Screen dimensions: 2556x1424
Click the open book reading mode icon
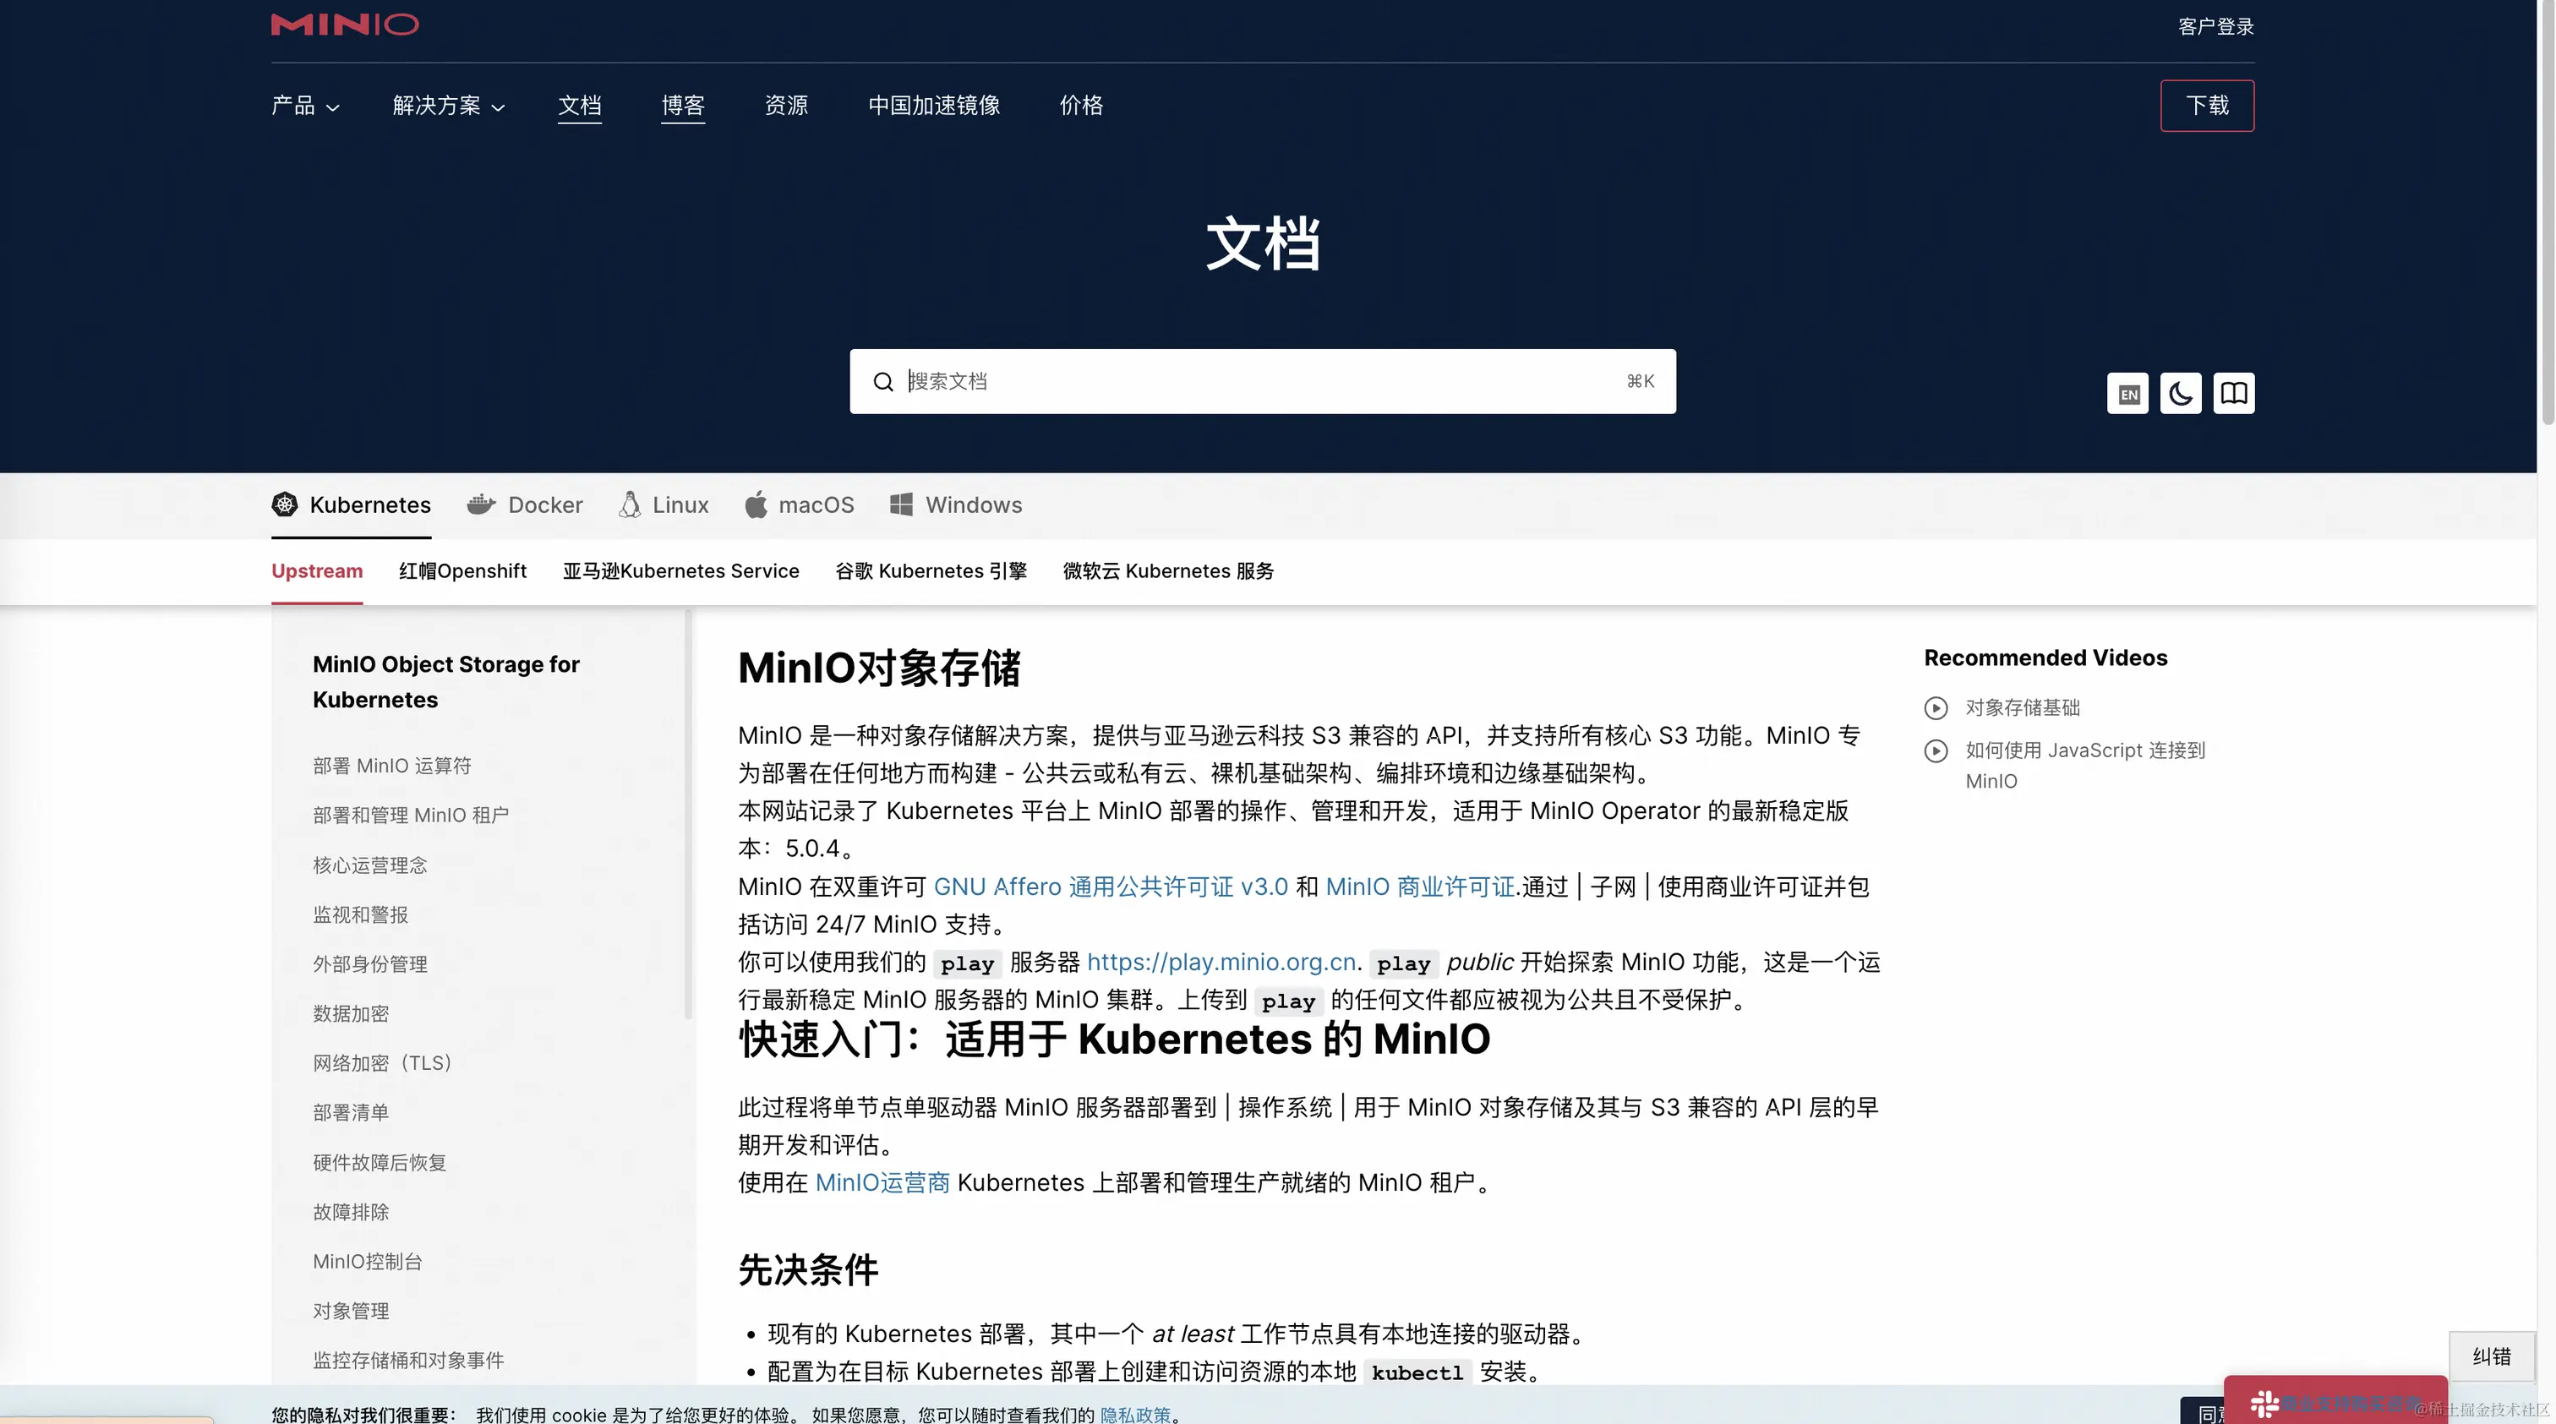pyautogui.click(x=2233, y=394)
